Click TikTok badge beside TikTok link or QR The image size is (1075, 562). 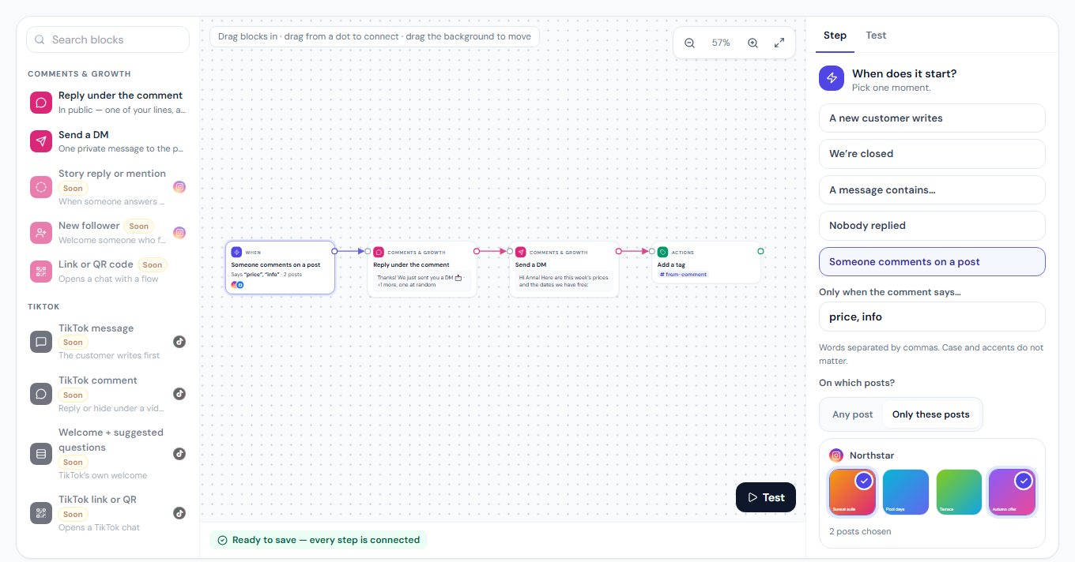point(180,513)
